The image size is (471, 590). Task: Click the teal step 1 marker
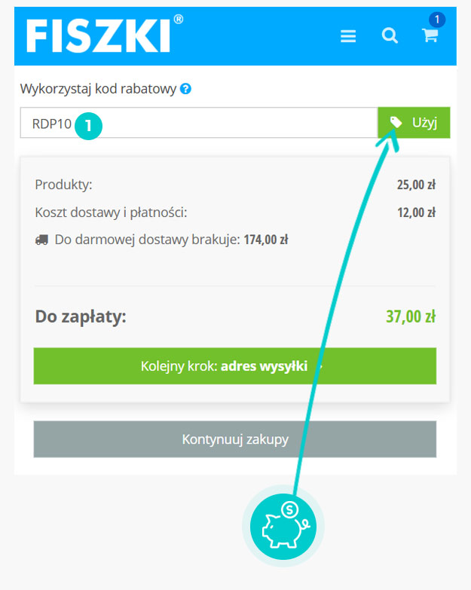pyautogui.click(x=88, y=126)
